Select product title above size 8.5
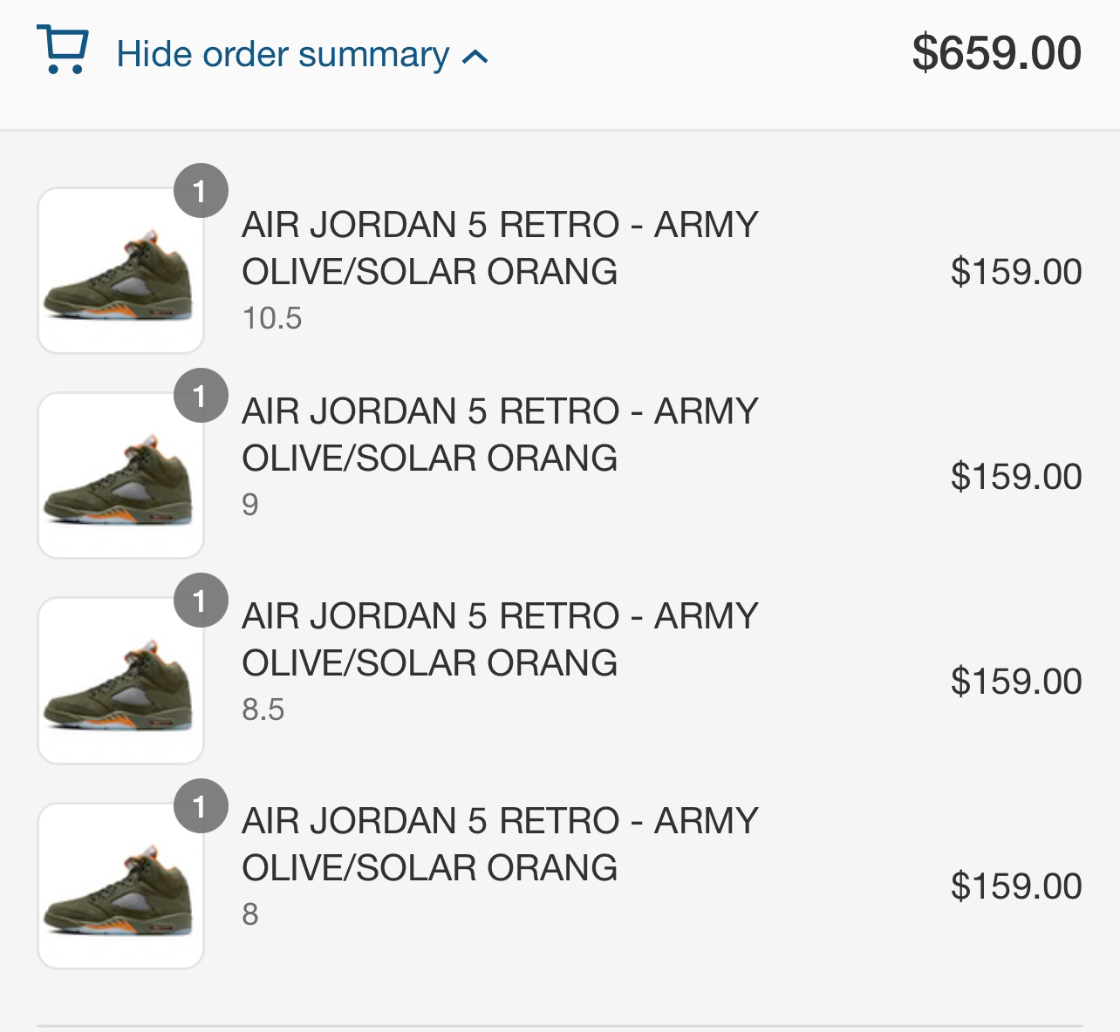Screen dimensions: 1120x1032 pyautogui.click(x=500, y=640)
